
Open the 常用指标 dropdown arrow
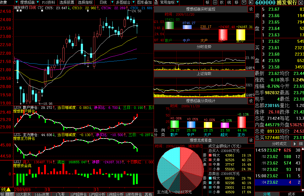(x=178, y=2)
